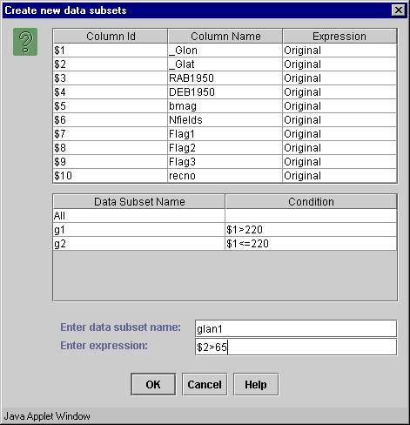Select the $2 column id cell
The image size is (410, 425).
[x=111, y=64]
